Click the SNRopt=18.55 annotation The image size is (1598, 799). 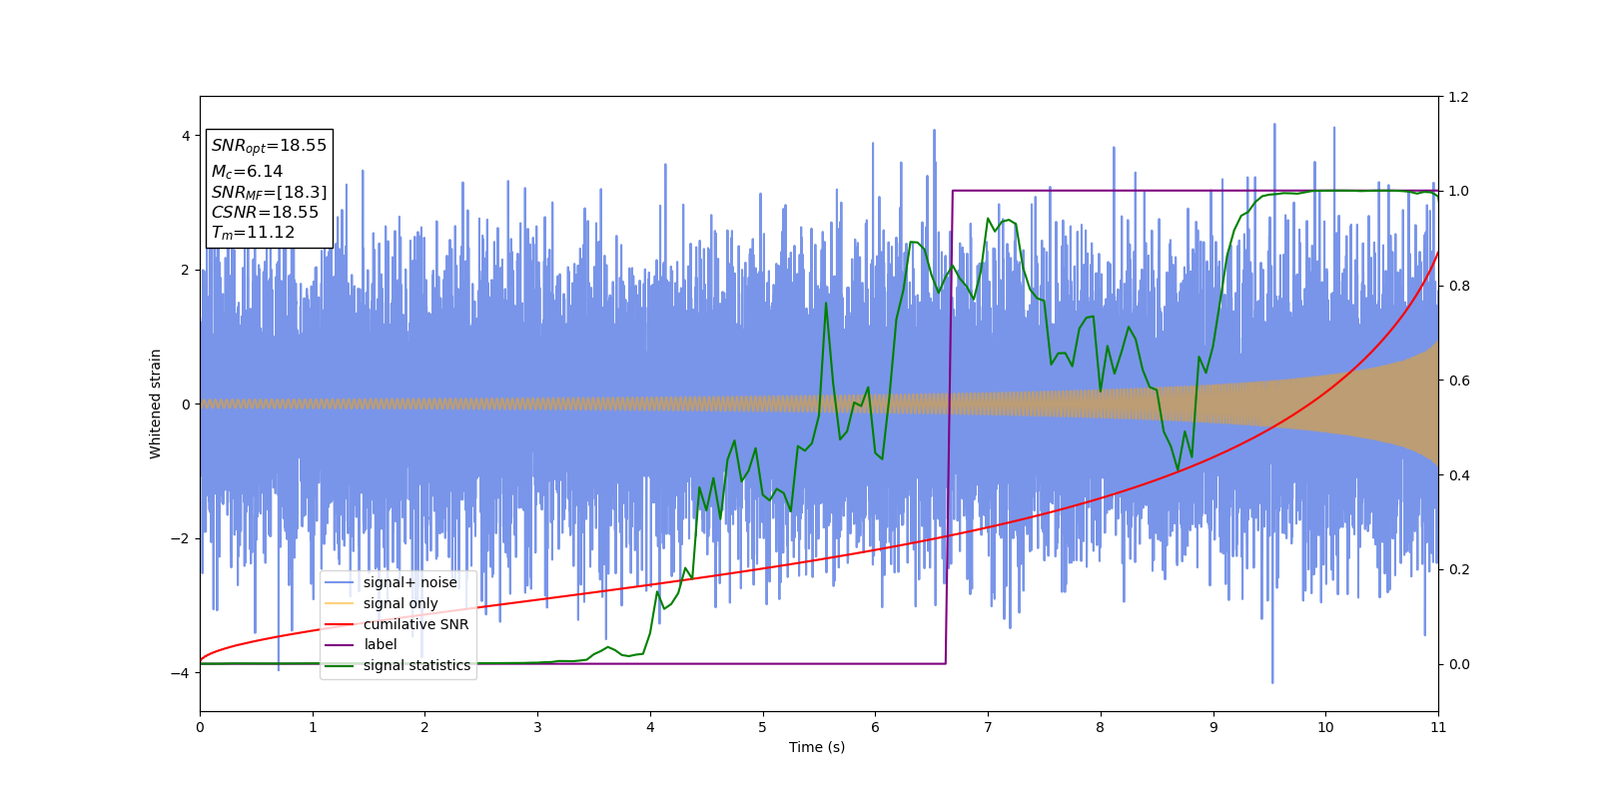click(269, 146)
